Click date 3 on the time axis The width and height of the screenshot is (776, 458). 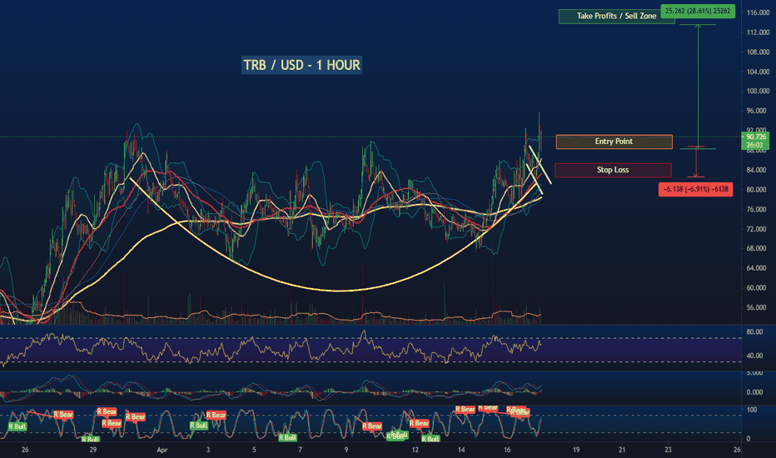click(208, 450)
